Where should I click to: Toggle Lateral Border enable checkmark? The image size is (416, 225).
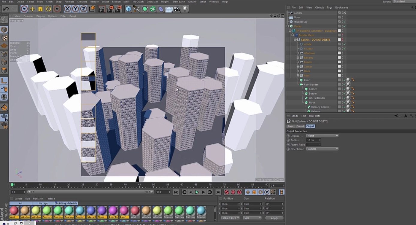click(345, 98)
